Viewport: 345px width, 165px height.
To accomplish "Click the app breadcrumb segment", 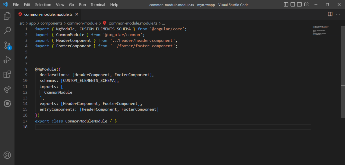I will coord(32,23).
